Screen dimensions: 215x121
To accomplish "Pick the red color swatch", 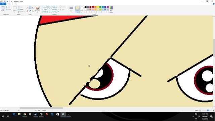I will [x=93, y=7].
